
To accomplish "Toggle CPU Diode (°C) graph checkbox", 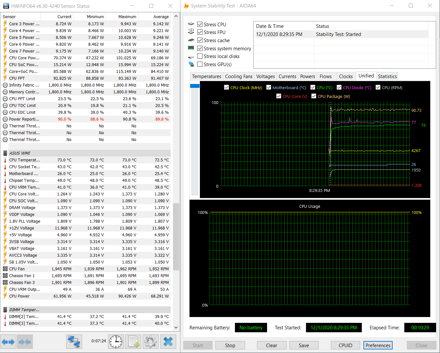I will [x=339, y=88].
